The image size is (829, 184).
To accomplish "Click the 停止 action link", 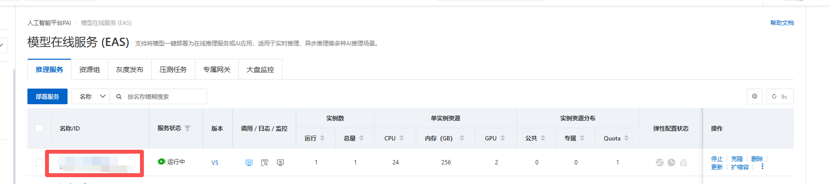I will (x=717, y=159).
